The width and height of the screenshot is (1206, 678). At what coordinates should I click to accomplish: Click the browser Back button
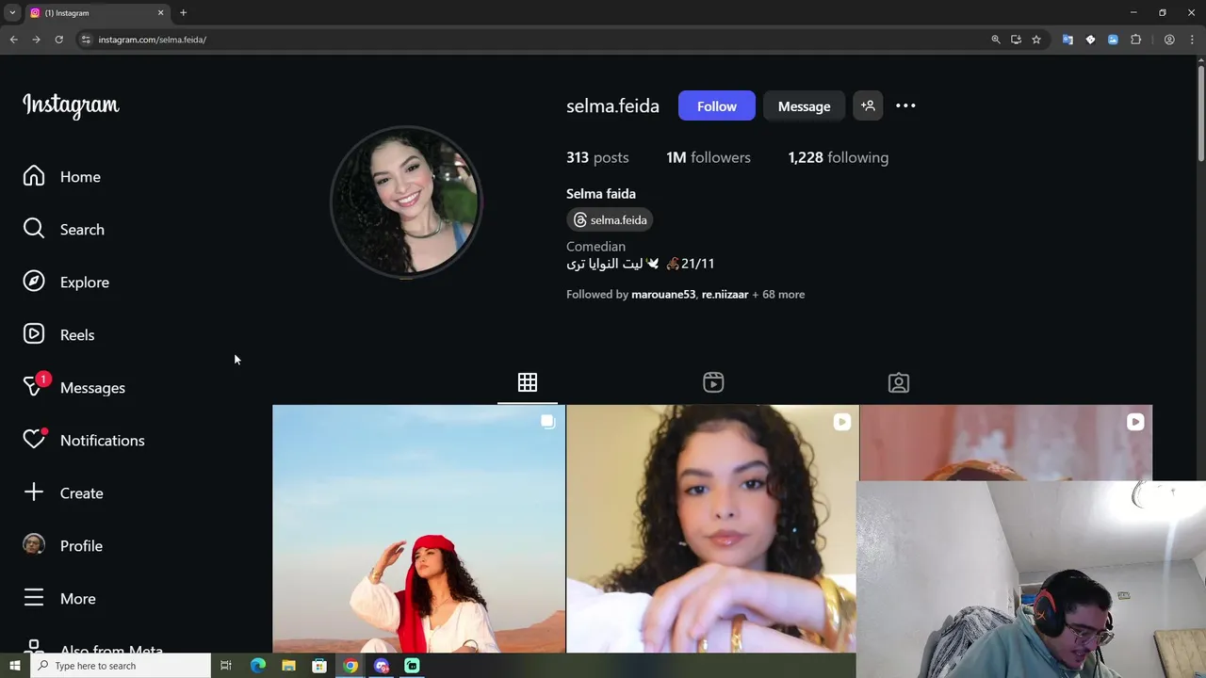point(13,40)
